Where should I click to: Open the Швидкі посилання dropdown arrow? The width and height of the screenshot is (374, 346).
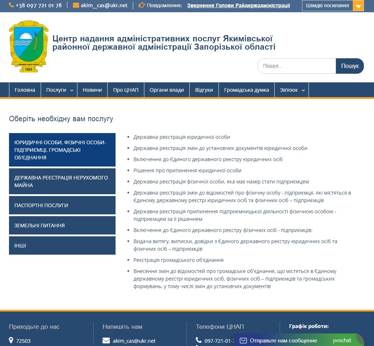[358, 6]
